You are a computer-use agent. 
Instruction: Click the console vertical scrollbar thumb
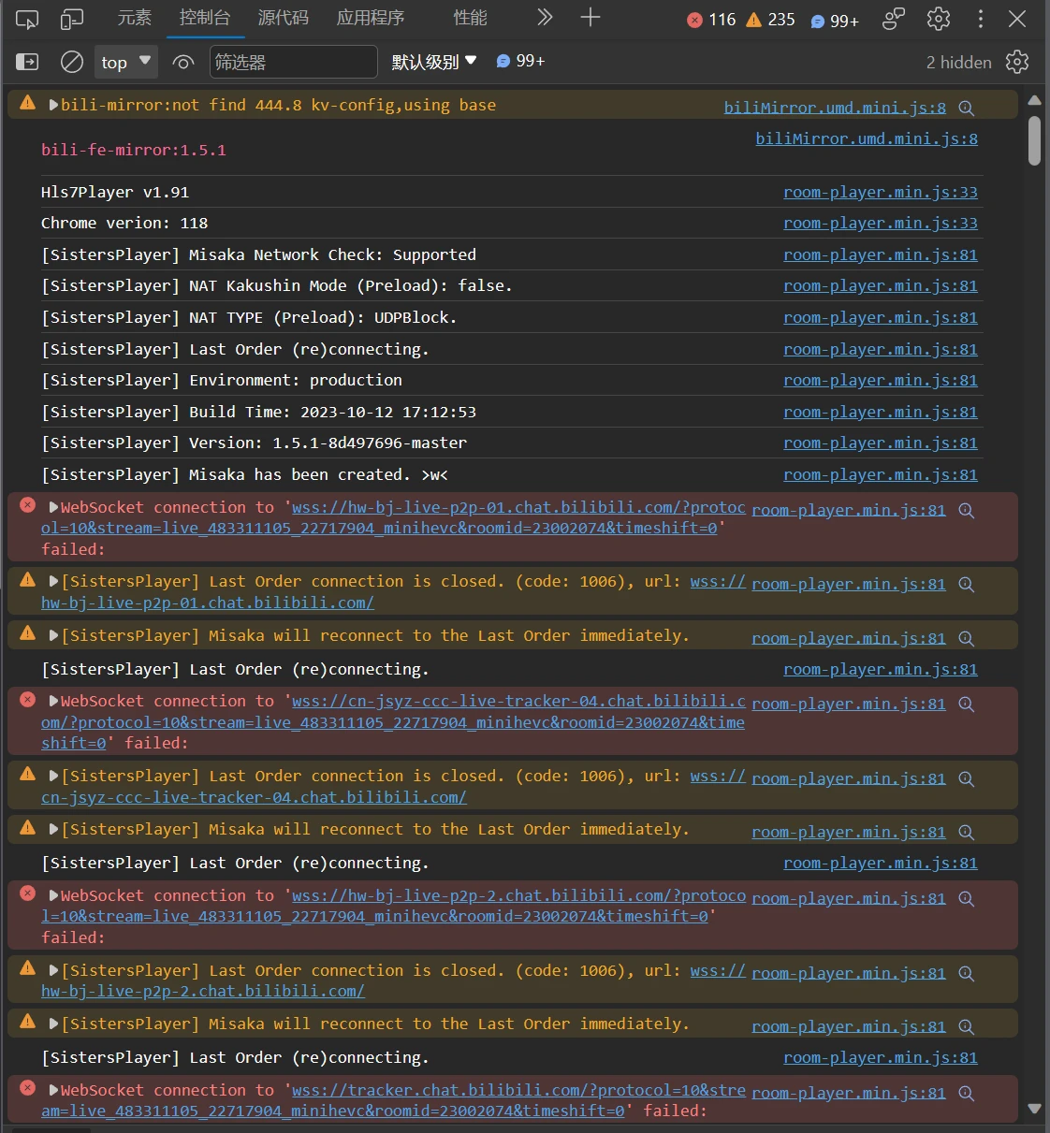1034,140
